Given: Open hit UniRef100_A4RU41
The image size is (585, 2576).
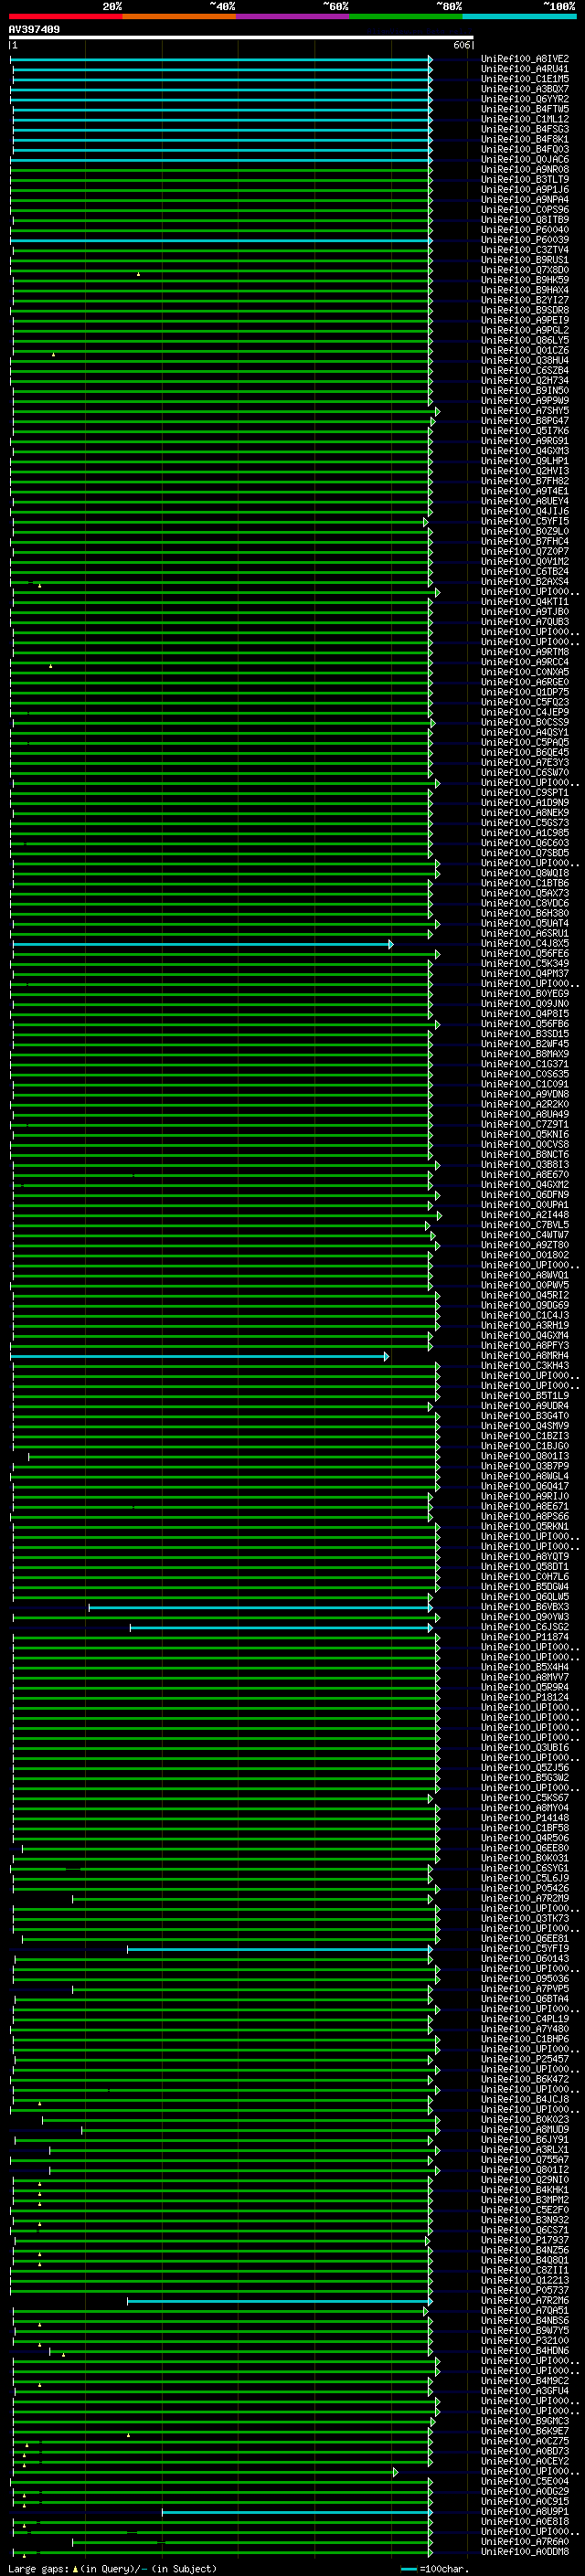Looking at the screenshot, I should pyautogui.click(x=524, y=69).
